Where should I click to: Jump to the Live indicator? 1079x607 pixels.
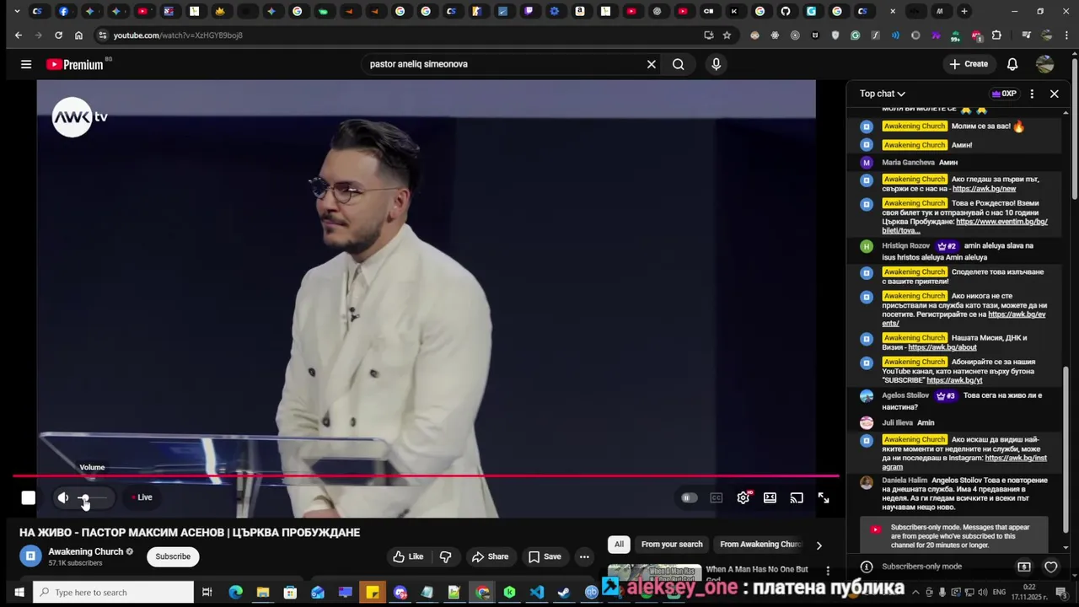(142, 497)
